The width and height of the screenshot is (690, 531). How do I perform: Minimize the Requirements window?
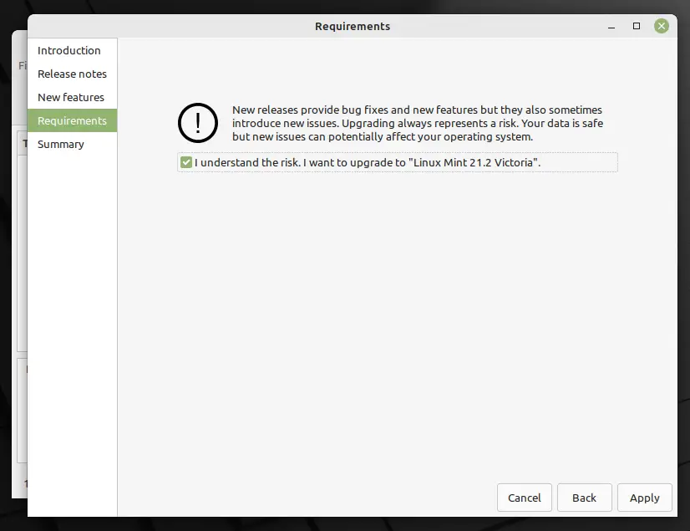click(x=611, y=27)
